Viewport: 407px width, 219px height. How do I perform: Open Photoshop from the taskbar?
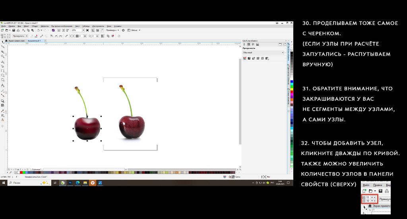click(x=70, y=183)
